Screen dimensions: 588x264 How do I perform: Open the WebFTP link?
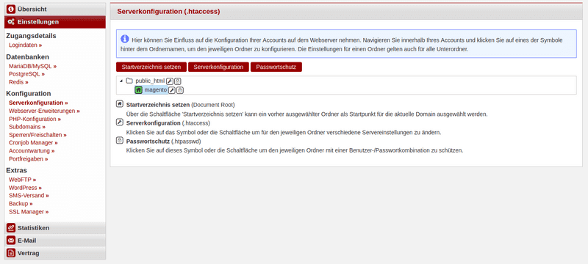tap(23, 180)
